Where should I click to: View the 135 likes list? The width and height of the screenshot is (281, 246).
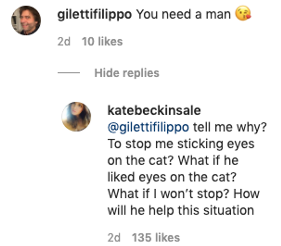[x=156, y=237]
